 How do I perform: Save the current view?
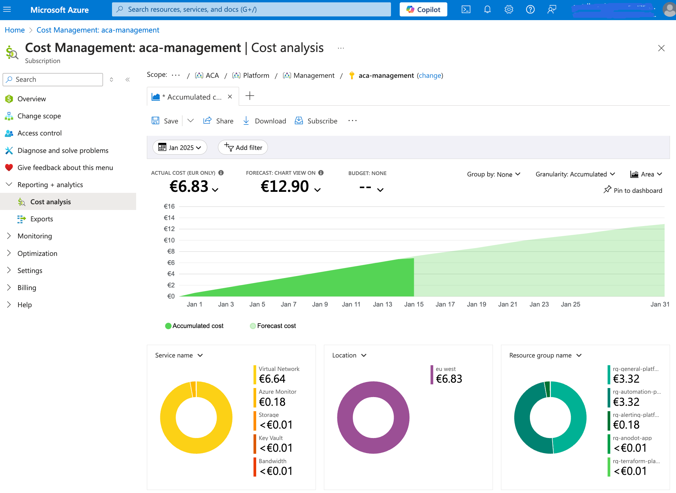165,121
